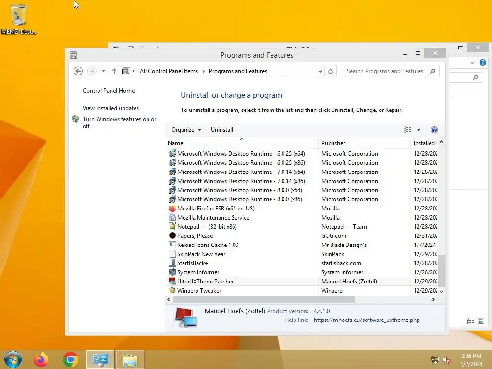Select Microsoft Windows Desktop Runtime - 6.0.25 (x86)
Image resolution: width=492 pixels, height=369 pixels.
tap(241, 163)
